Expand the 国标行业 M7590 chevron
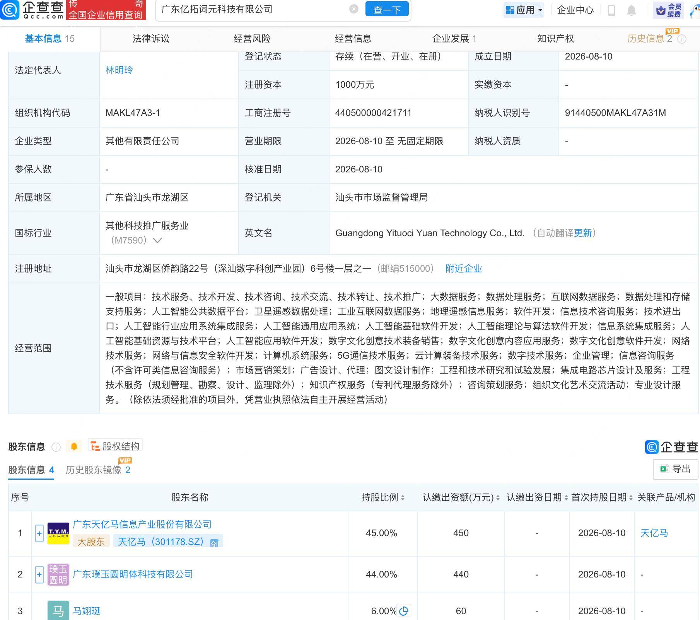Viewport: 700px width, 620px height. (x=157, y=240)
